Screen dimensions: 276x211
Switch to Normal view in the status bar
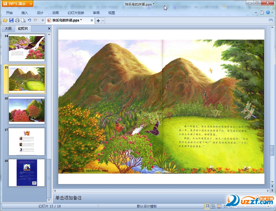207,206
